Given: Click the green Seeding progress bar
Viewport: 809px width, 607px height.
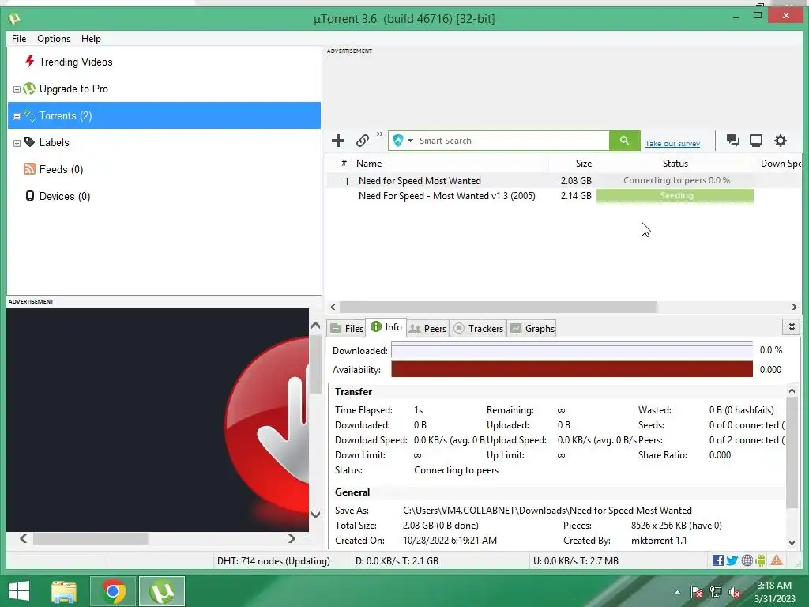Looking at the screenshot, I should point(675,196).
